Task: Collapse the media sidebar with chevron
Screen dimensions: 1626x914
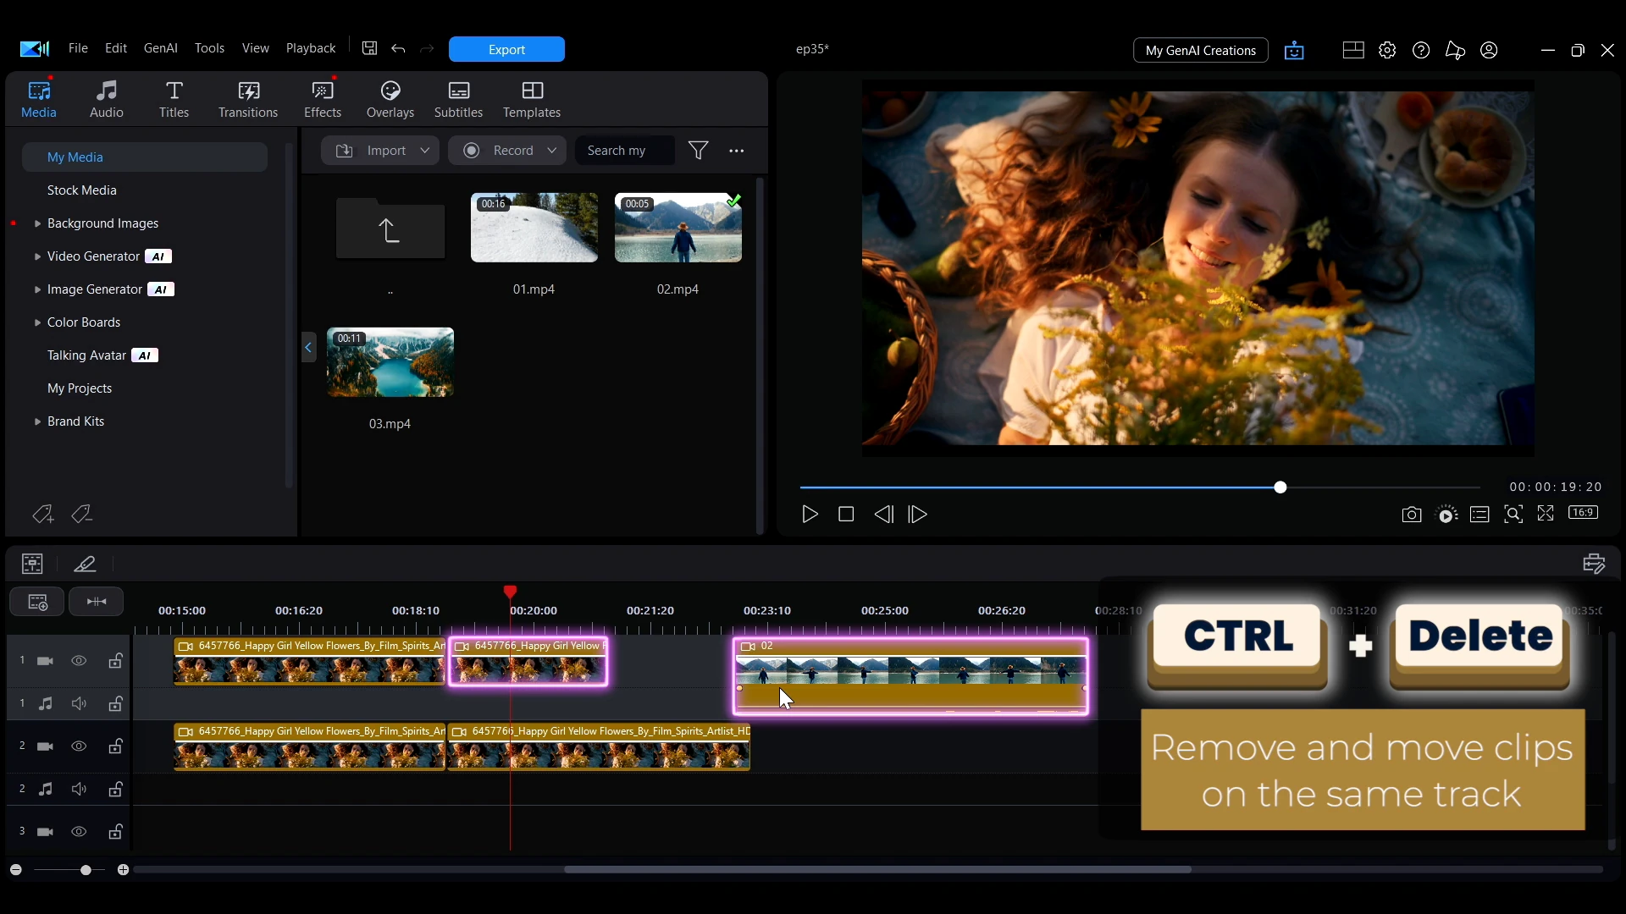Action: 308,347
